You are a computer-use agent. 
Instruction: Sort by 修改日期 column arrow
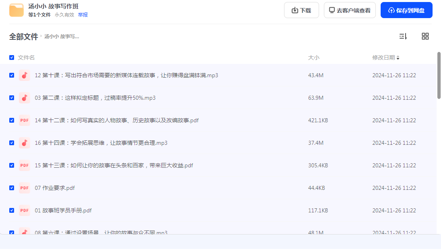click(398, 58)
